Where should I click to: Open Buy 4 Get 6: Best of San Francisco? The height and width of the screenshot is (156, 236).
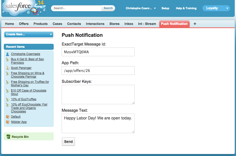point(27,61)
